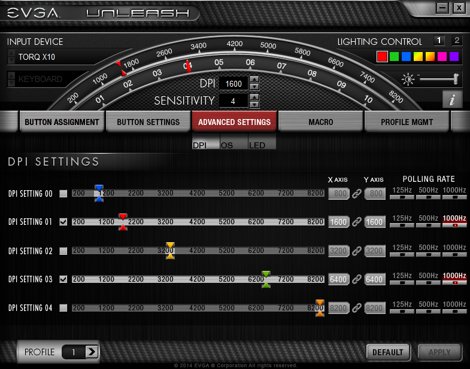Click the link icon for DPI Setting 01

click(357, 222)
